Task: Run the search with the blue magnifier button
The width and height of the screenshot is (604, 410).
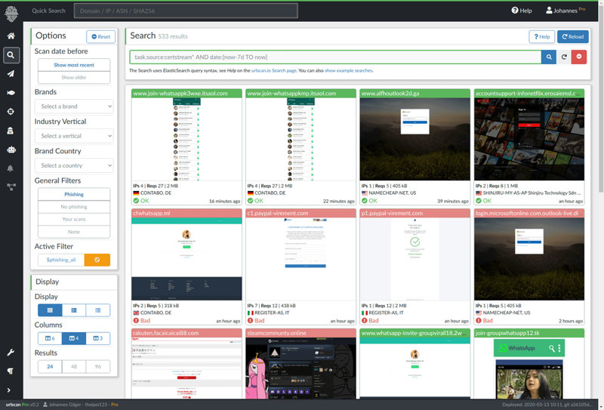Action: [x=549, y=57]
